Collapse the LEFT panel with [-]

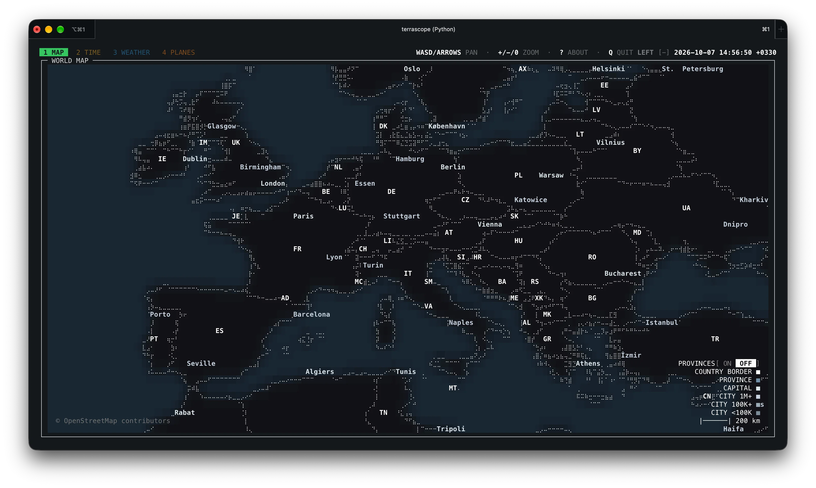click(x=664, y=52)
